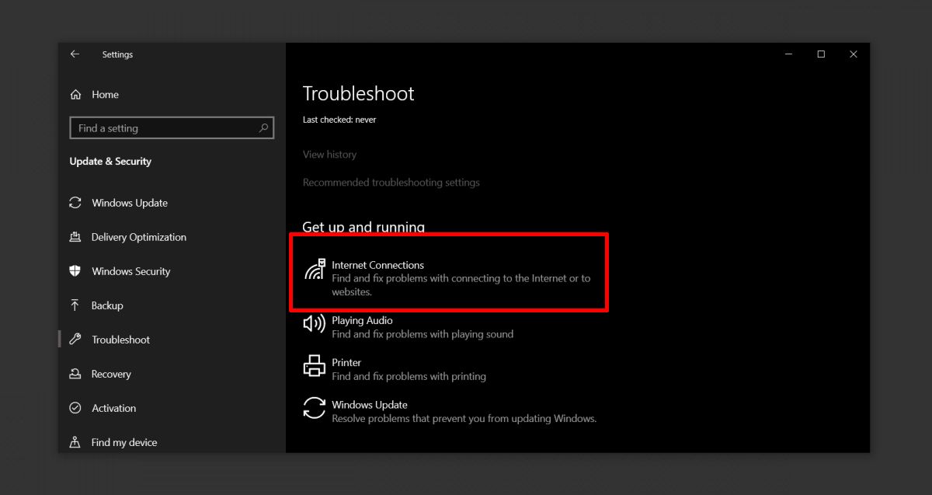Click the back arrow in Settings
This screenshot has width=932, height=495.
pyautogui.click(x=75, y=54)
